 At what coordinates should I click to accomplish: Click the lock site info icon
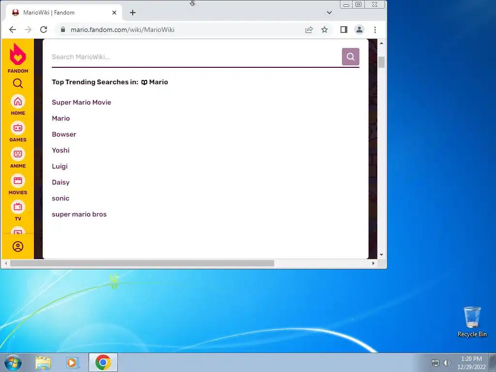click(63, 30)
